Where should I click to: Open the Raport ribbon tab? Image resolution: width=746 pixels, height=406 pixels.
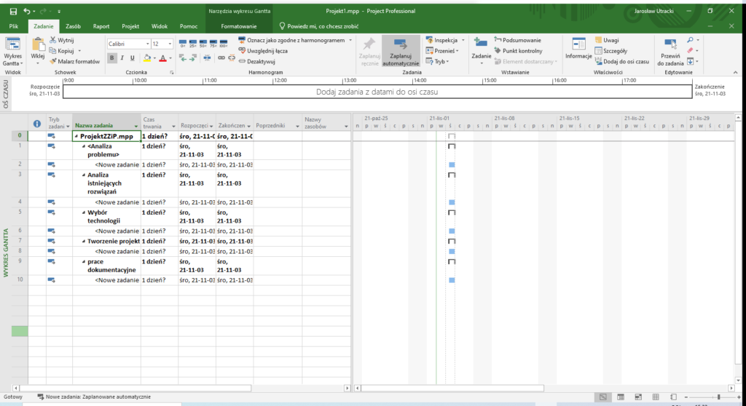point(101,26)
